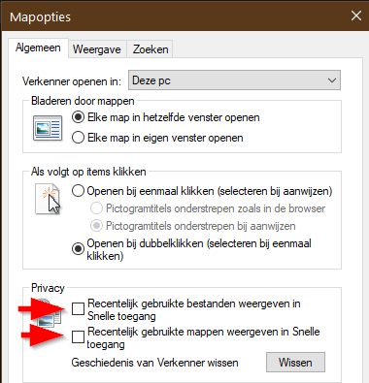Click the 'Verkenner openen in:' label
This screenshot has height=383, width=369.
(x=72, y=81)
